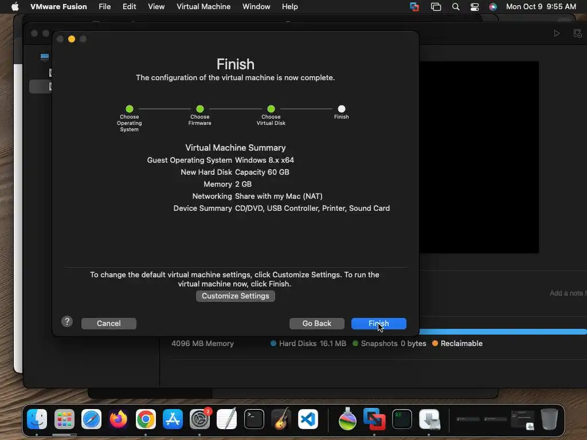Open Finder from the Dock
Viewport: 587px width, 440px height.
click(x=37, y=419)
